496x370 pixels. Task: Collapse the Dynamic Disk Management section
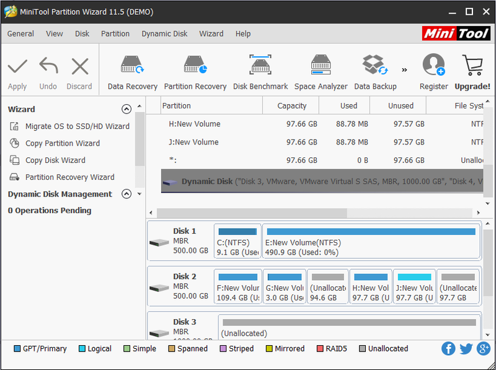point(126,194)
